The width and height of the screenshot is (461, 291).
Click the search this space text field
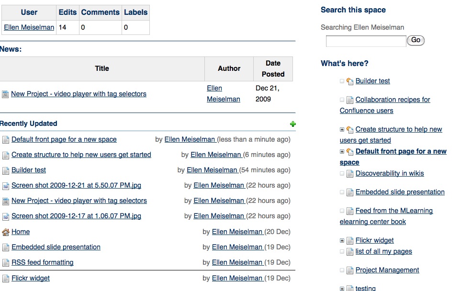[x=366, y=41]
